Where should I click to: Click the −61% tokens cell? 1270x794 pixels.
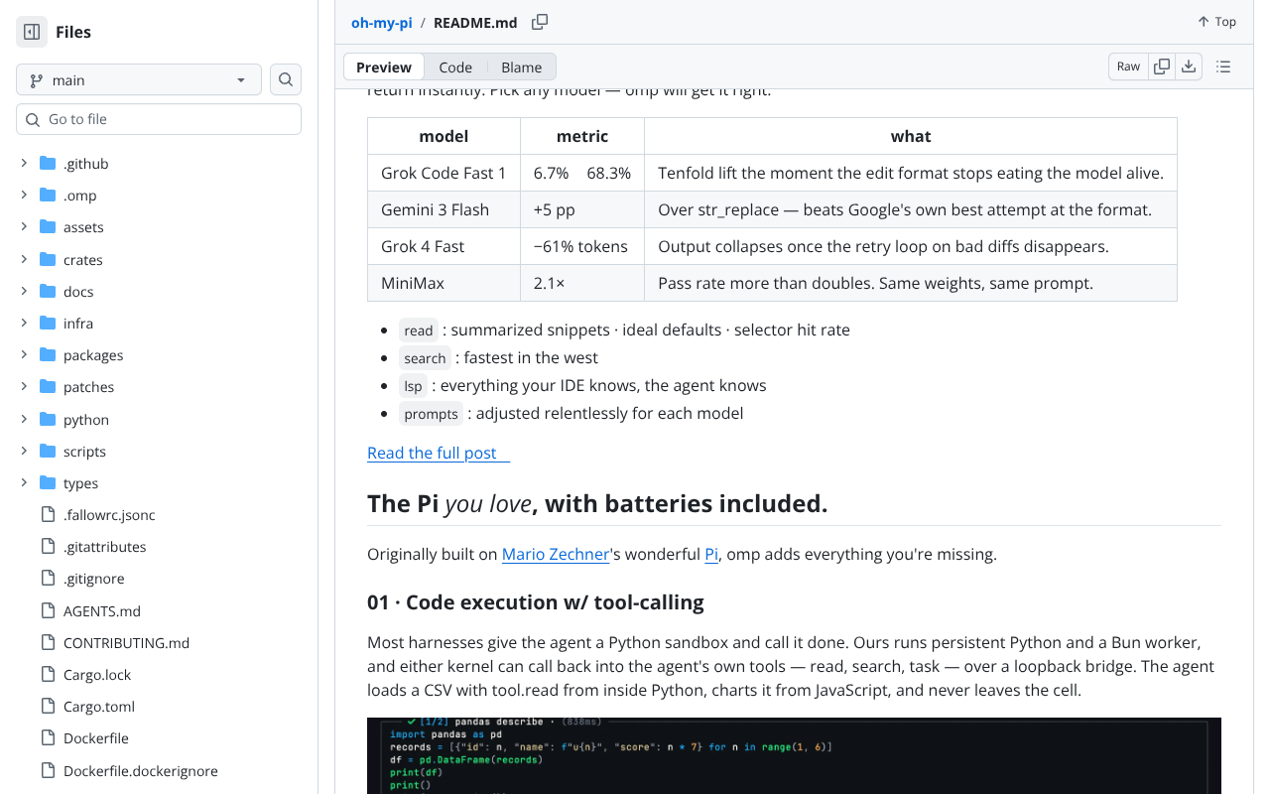tap(582, 246)
